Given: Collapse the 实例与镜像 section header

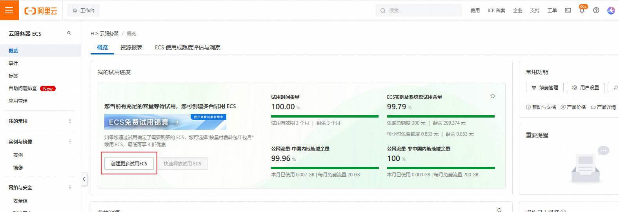Looking at the screenshot, I should pos(20,141).
